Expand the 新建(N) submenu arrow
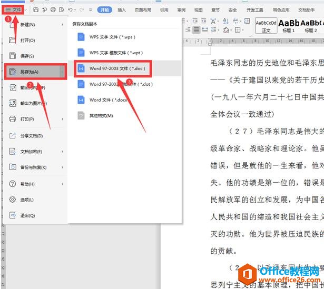This screenshot has height=289, width=324. click(x=62, y=25)
